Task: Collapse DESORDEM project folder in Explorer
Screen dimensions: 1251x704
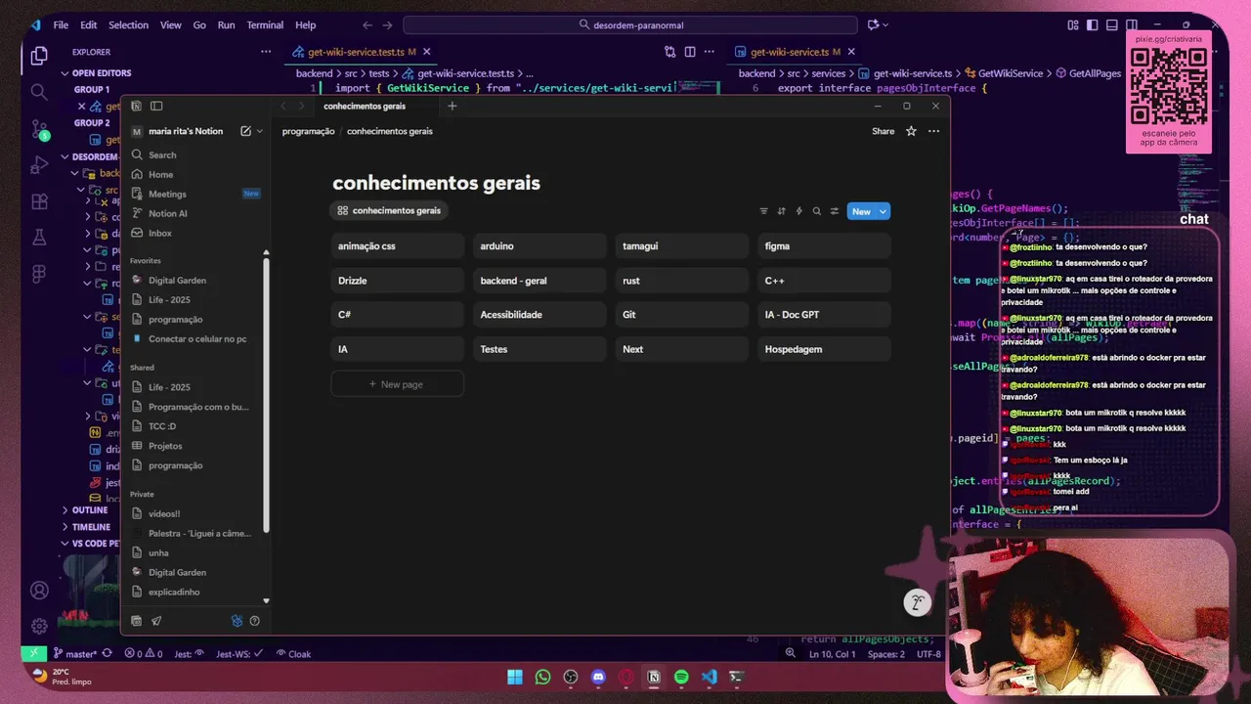Action: [x=90, y=156]
